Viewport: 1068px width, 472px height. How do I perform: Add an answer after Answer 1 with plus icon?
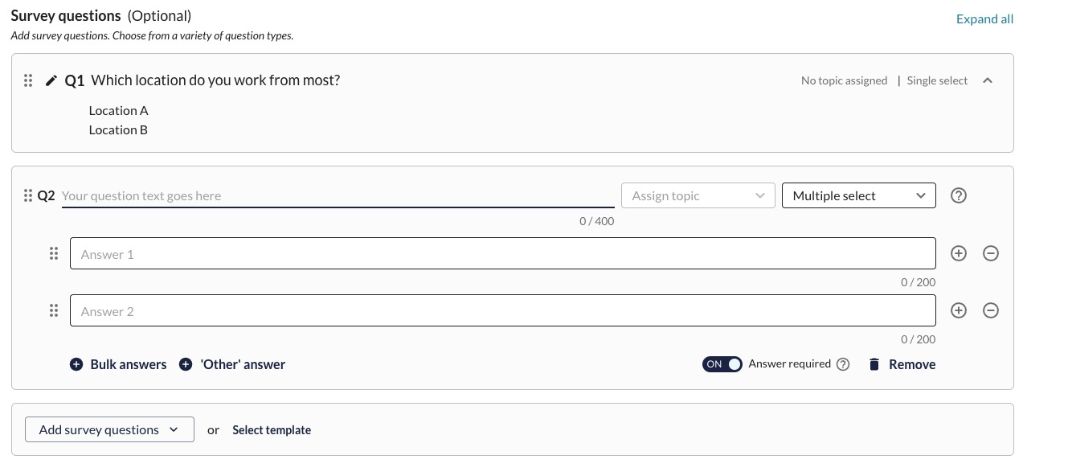click(958, 253)
